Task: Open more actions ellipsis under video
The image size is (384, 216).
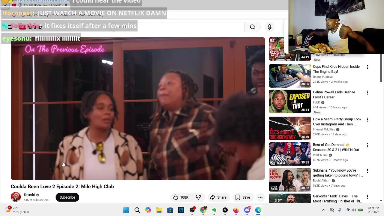Action: pyautogui.click(x=260, y=197)
